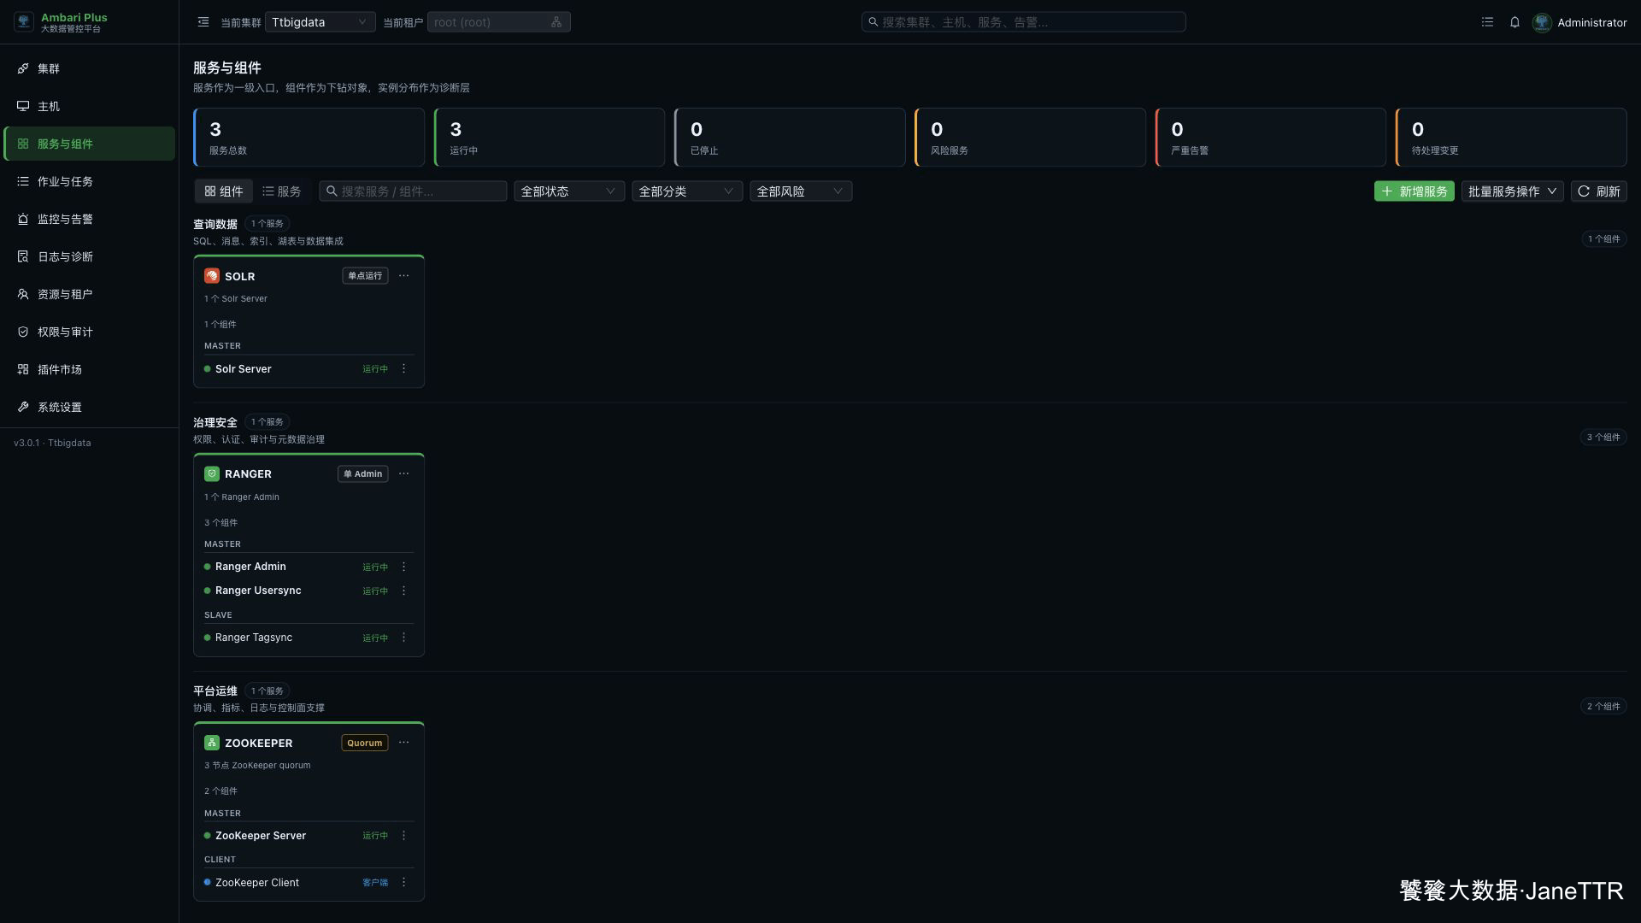The width and height of the screenshot is (1641, 923).
Task: Open ZooKeeper Client row action menu
Action: [403, 883]
